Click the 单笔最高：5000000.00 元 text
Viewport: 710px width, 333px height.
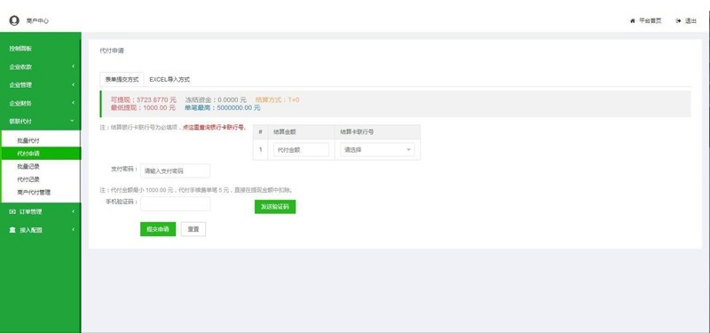pos(223,107)
